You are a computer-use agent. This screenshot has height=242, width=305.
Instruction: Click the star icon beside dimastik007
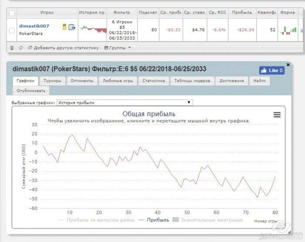(x=64, y=27)
